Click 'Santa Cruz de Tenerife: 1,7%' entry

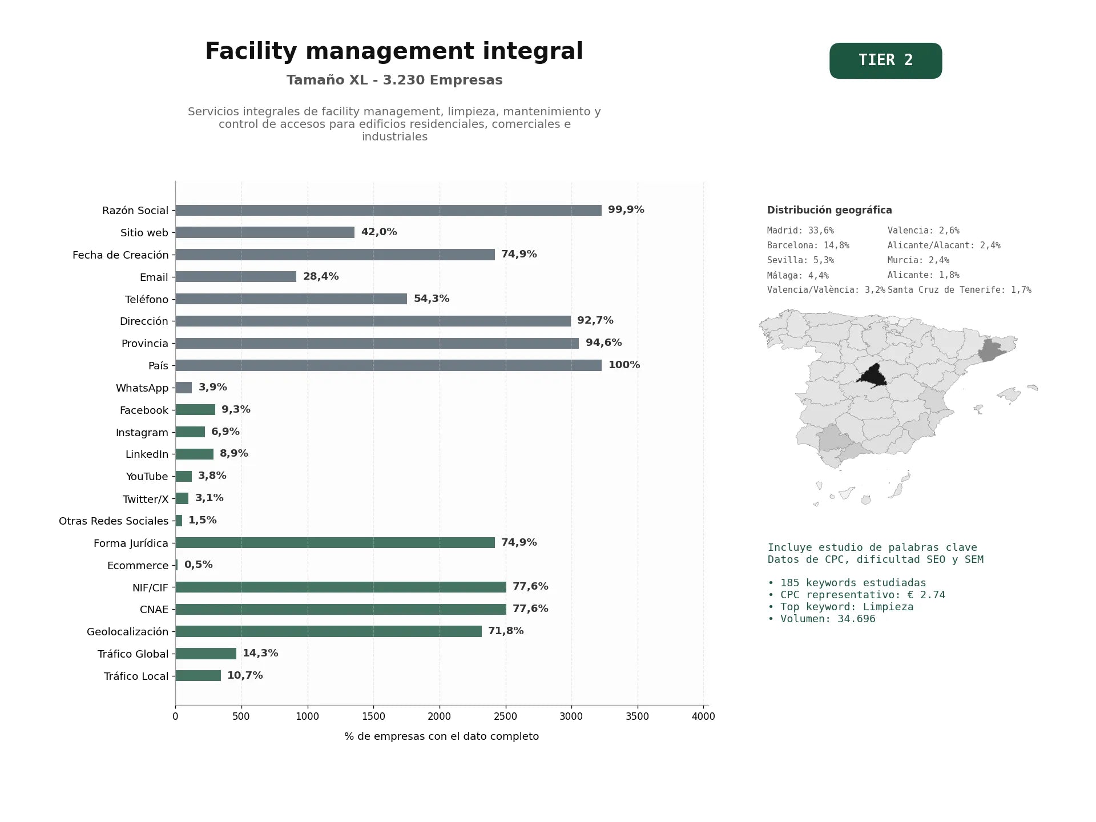click(x=960, y=290)
